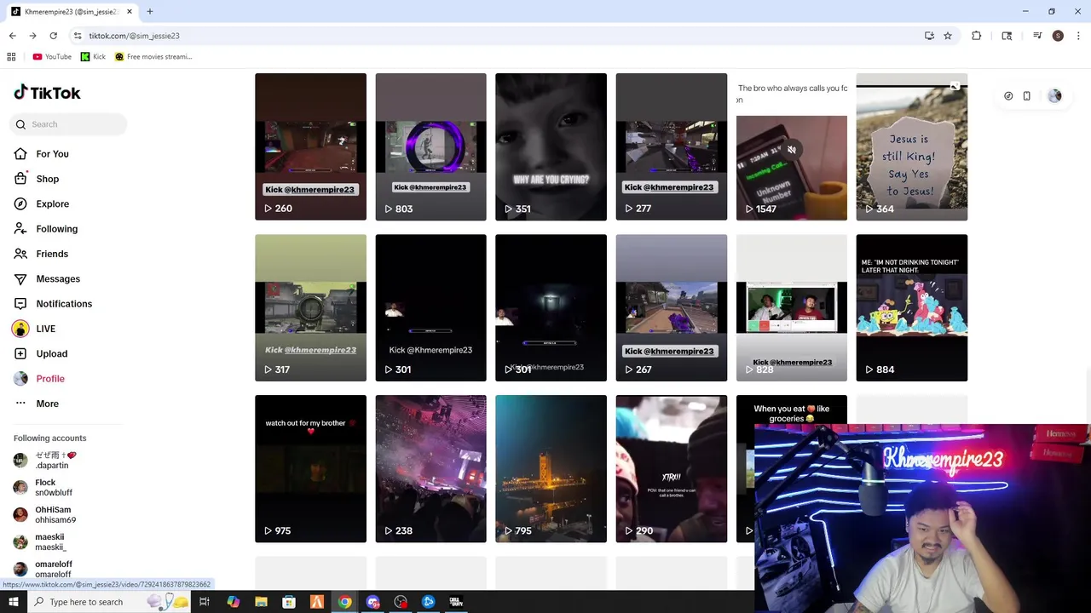View Notifications in the sidebar
The width and height of the screenshot is (1091, 613).
63,304
